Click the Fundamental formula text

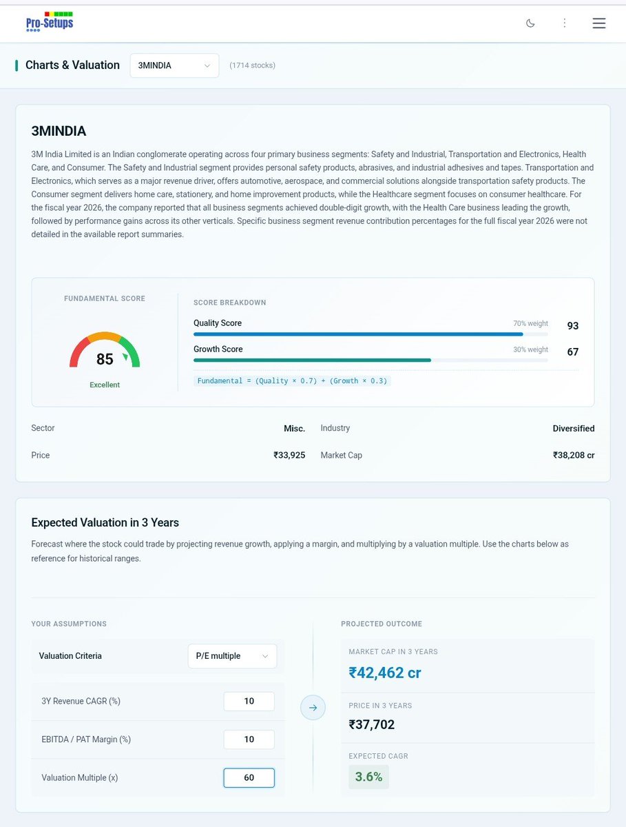(x=292, y=380)
